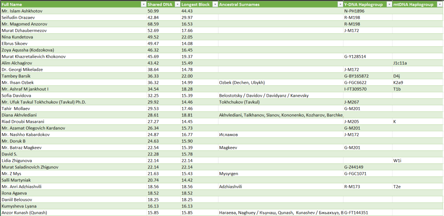Open the Full Name column filter dropdown
This screenshot has width=444, height=216.
[144, 4]
